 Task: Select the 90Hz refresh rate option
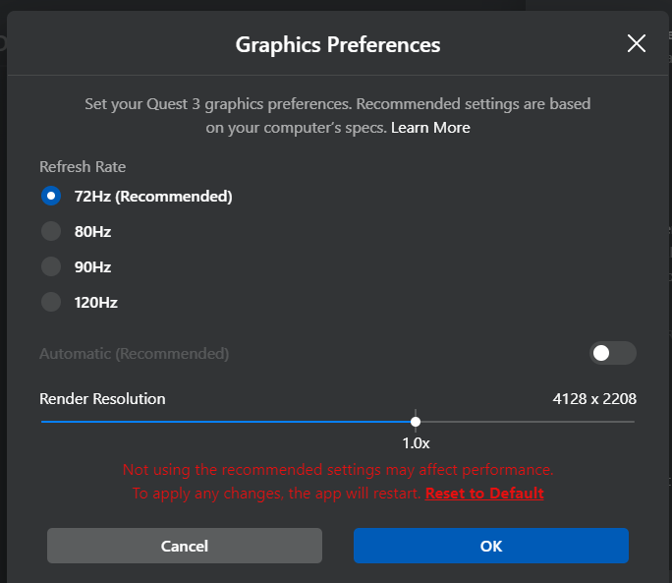tap(51, 266)
